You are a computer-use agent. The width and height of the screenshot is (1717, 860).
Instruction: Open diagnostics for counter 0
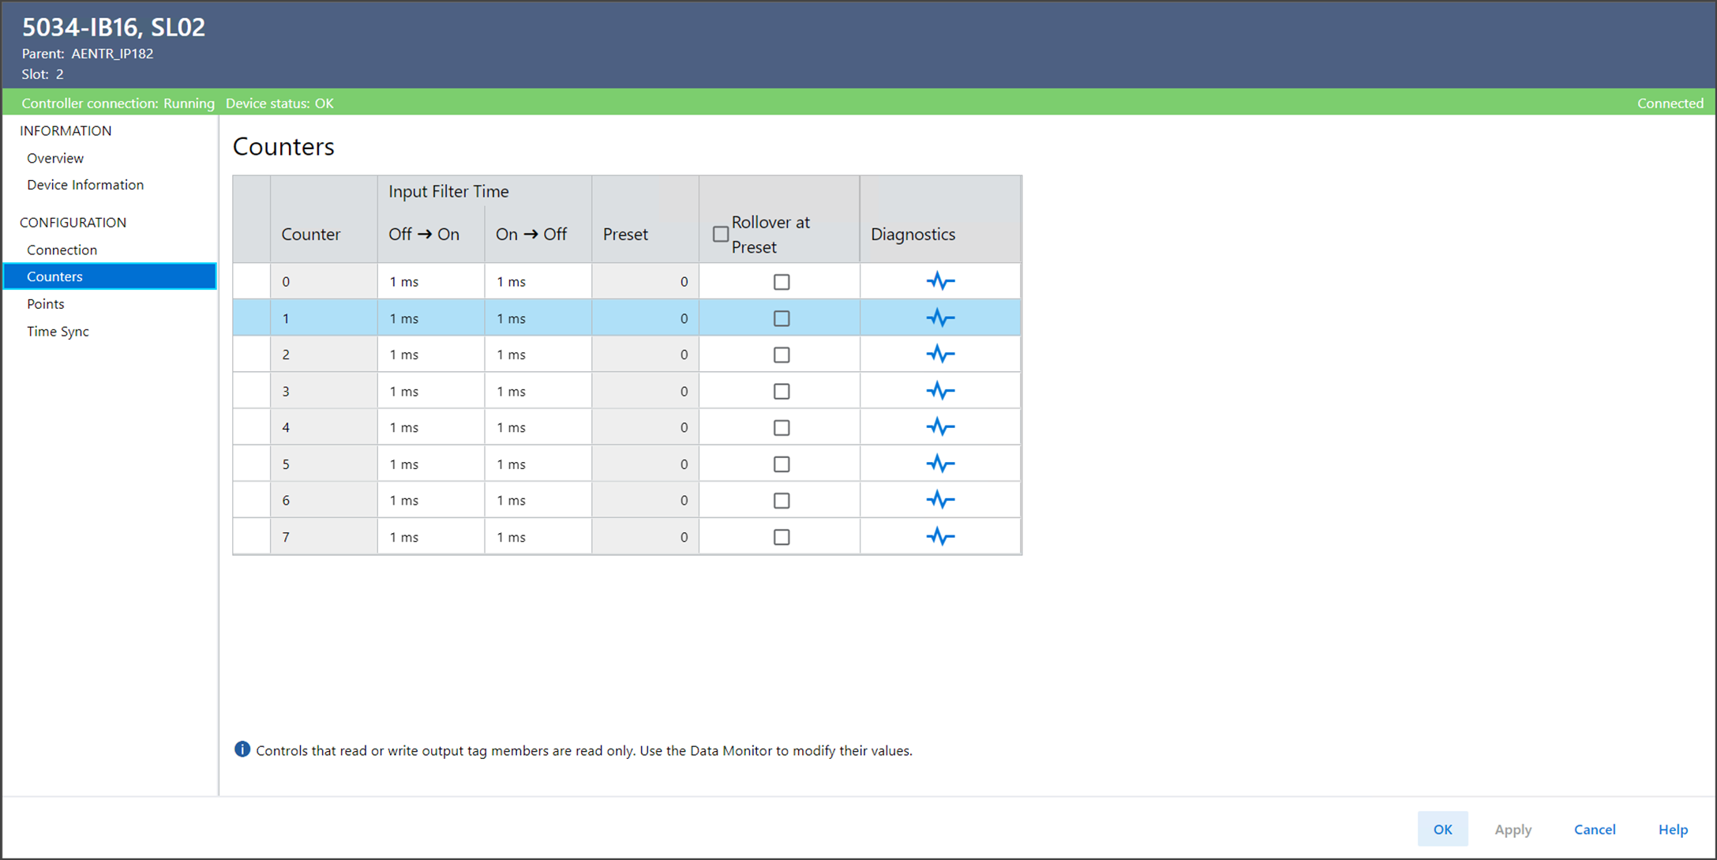point(939,281)
